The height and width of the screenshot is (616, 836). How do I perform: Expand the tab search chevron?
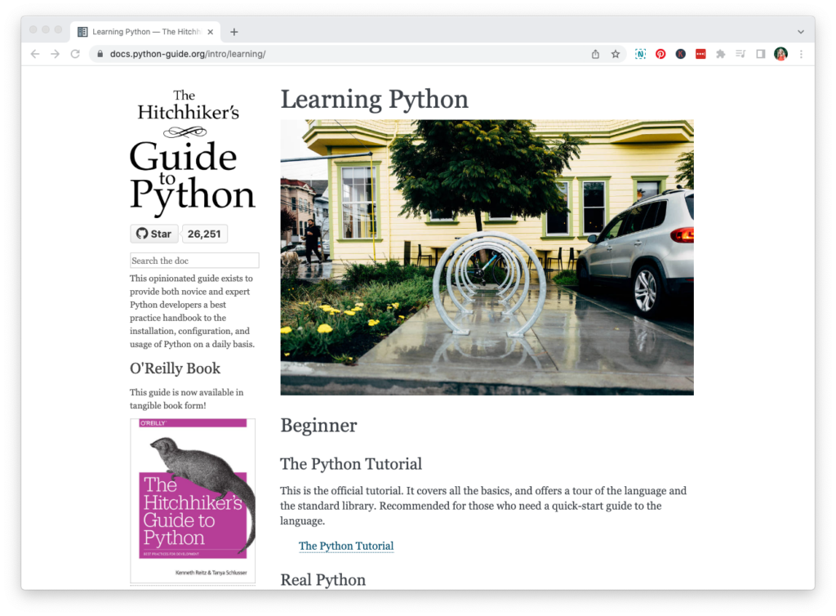coord(800,32)
